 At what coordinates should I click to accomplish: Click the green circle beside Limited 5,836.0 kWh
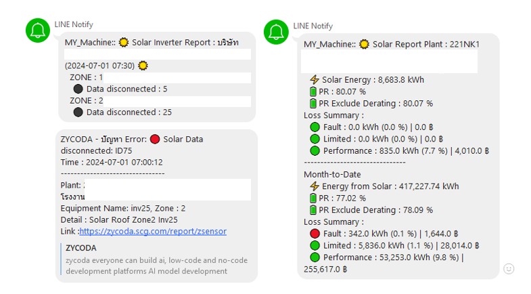click(315, 245)
